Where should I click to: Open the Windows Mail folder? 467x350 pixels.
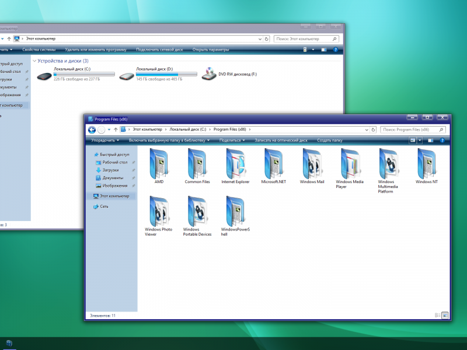[x=312, y=165]
